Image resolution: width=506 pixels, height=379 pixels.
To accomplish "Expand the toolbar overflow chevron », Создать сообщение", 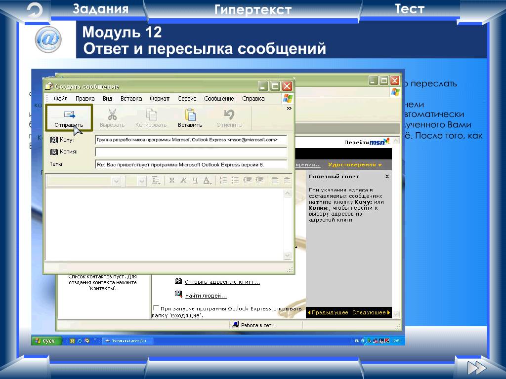I will coord(289,108).
